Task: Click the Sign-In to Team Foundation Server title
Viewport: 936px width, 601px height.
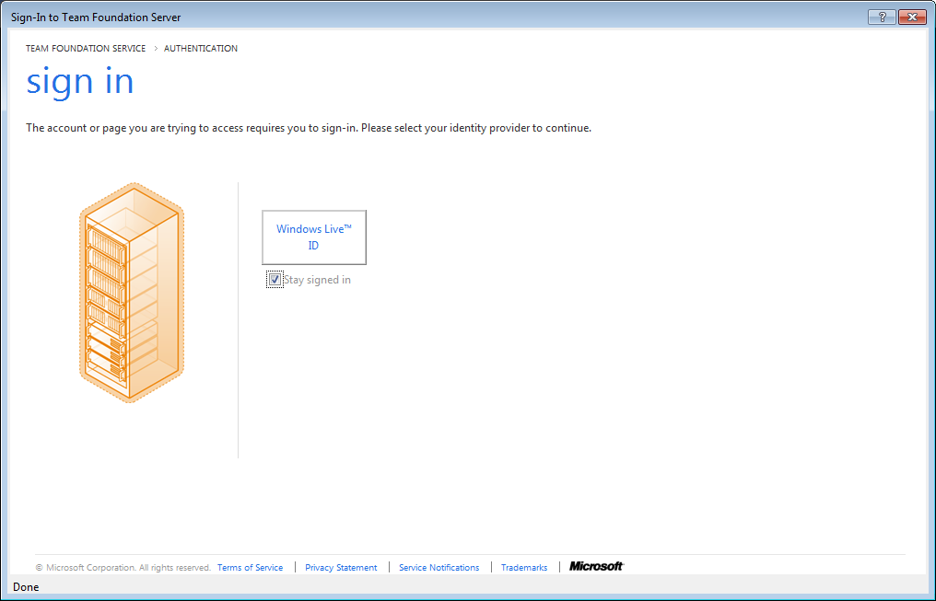Action: click(96, 17)
